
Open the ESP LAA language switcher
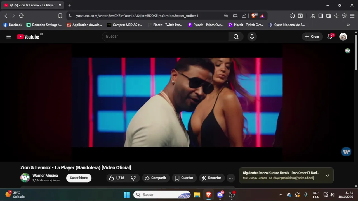click(316, 195)
